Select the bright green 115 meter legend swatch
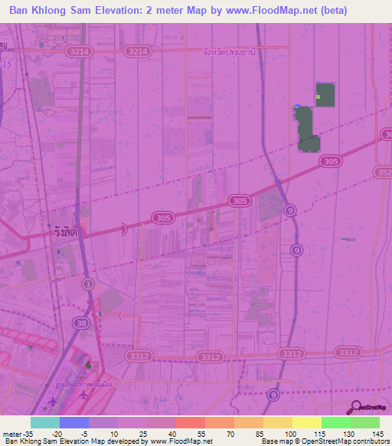Screen dimensions: 392x446 tap(336, 423)
